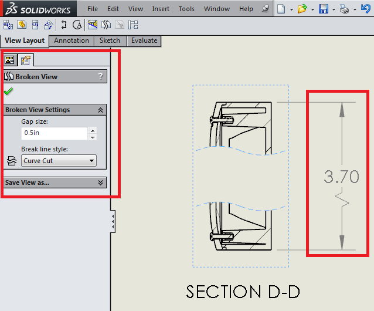This screenshot has height=311, width=374.
Task: Switch to the View Layout tab
Action: coord(25,41)
